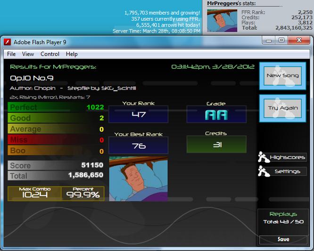The image size is (314, 251).
Task: Open the Help menu
Action: coord(72,54)
